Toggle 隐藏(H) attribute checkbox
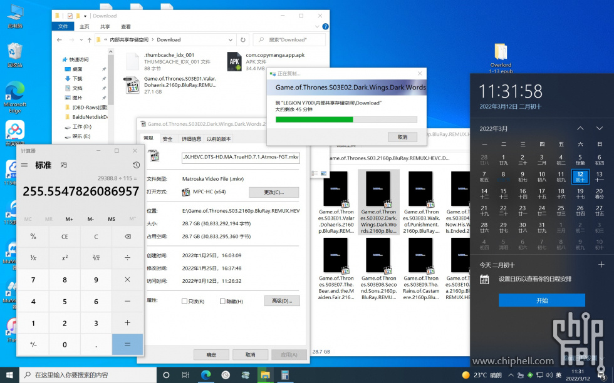This screenshot has width=614, height=383. coord(222,301)
